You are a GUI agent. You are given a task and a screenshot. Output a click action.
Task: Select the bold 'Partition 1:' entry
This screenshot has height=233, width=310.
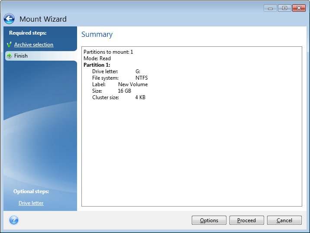pos(97,65)
